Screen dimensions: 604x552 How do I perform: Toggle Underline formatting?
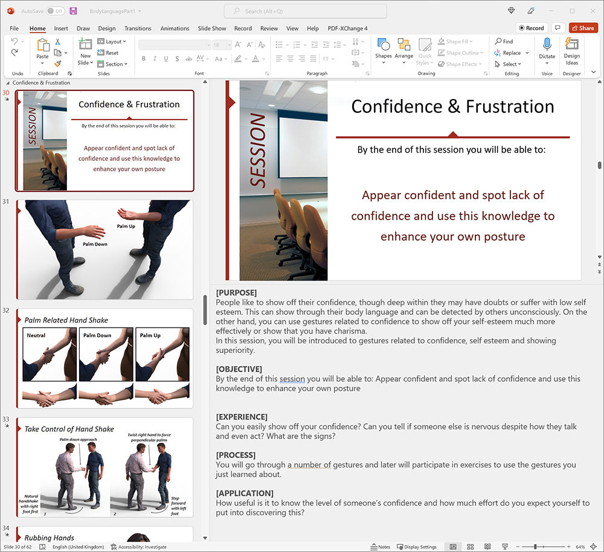point(166,59)
